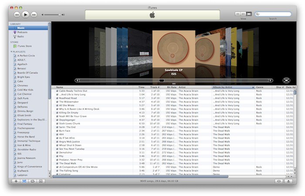
Task: Open the iTunes Store
Action: [24, 46]
